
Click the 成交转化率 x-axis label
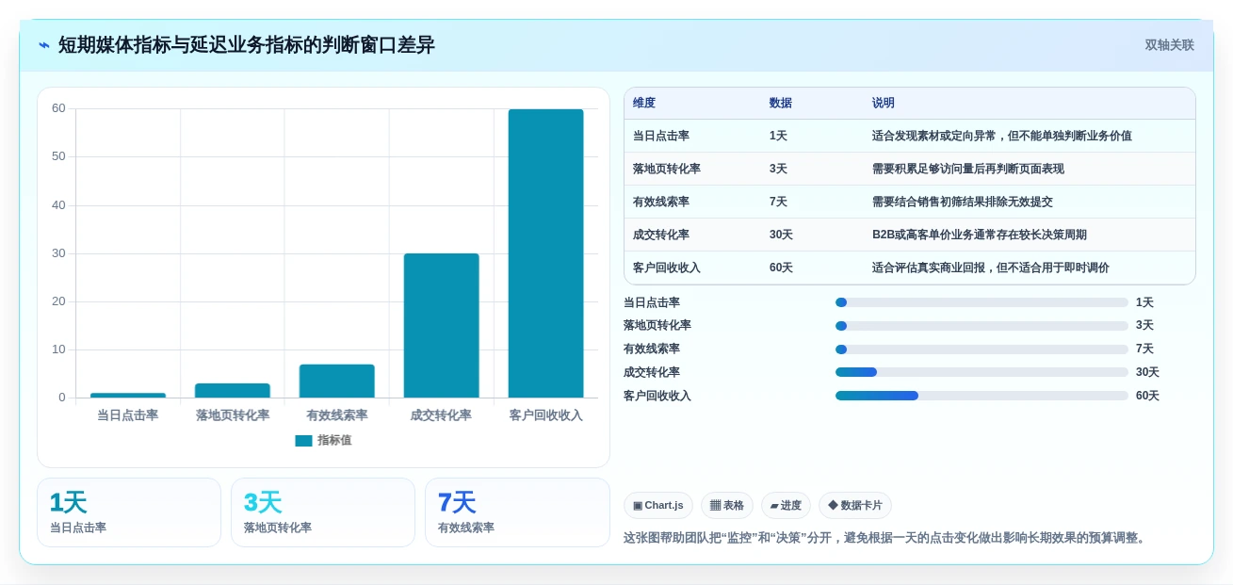(441, 415)
